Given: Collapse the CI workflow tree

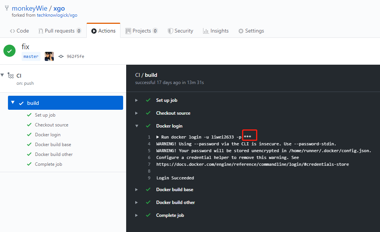Looking at the screenshot, I should click(x=3, y=75).
